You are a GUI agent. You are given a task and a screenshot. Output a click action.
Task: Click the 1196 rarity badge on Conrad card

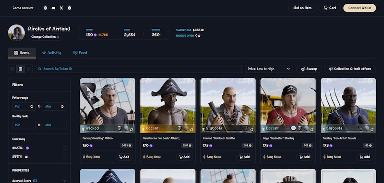[247, 146]
